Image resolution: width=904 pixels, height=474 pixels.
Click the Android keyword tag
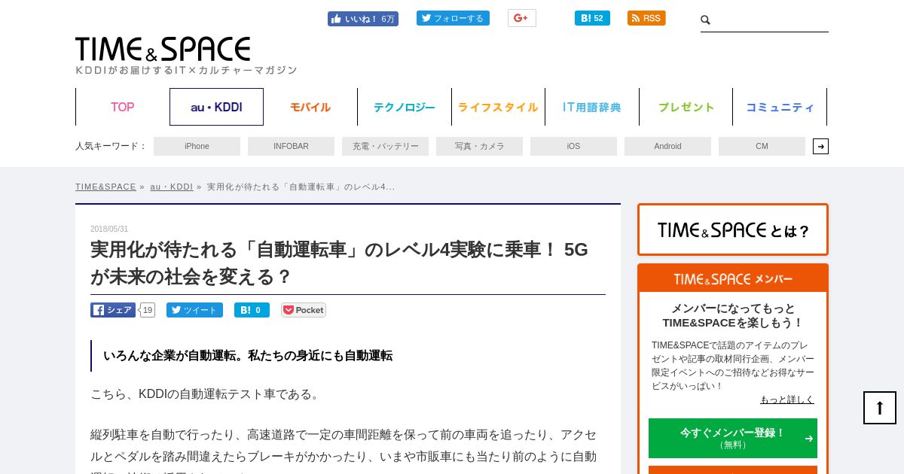coord(667,146)
